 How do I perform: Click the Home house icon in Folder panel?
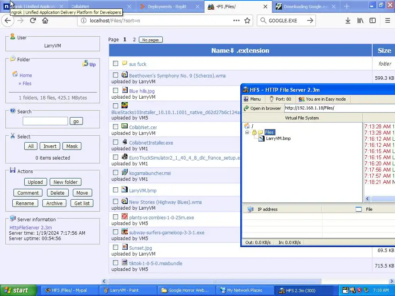pyautogui.click(x=15, y=74)
